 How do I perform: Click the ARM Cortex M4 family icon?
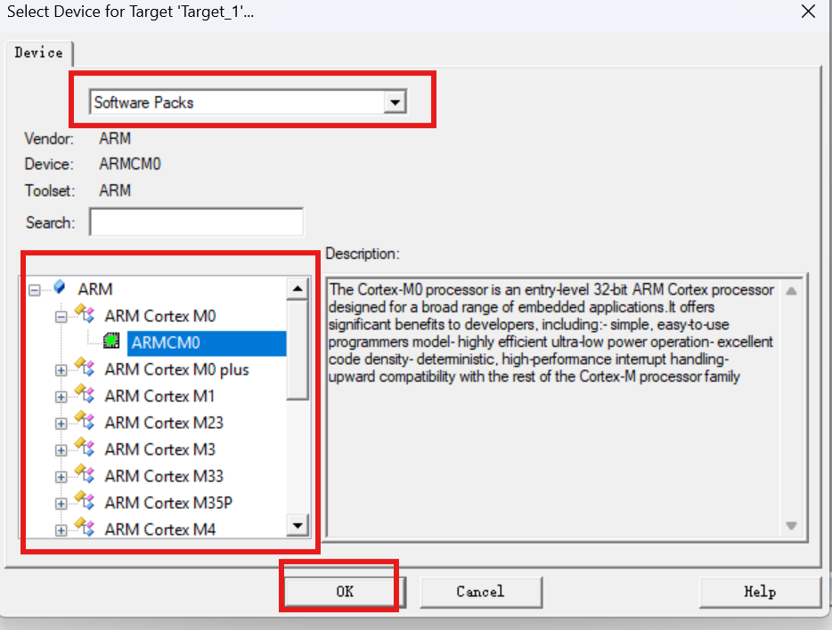[85, 527]
